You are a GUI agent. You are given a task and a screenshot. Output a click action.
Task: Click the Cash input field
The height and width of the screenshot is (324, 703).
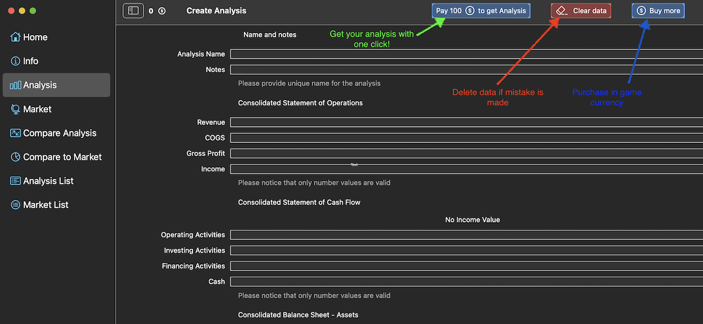[x=467, y=281]
